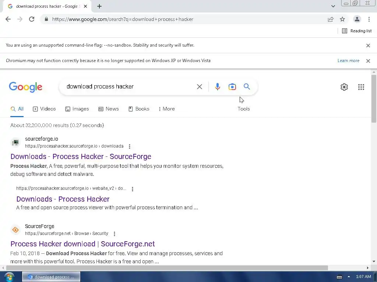Switch to the Images tab
Screen dimensions: 377x282
tap(77, 109)
